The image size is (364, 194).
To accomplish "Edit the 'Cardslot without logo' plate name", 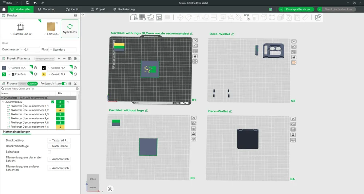I will (x=146, y=110).
